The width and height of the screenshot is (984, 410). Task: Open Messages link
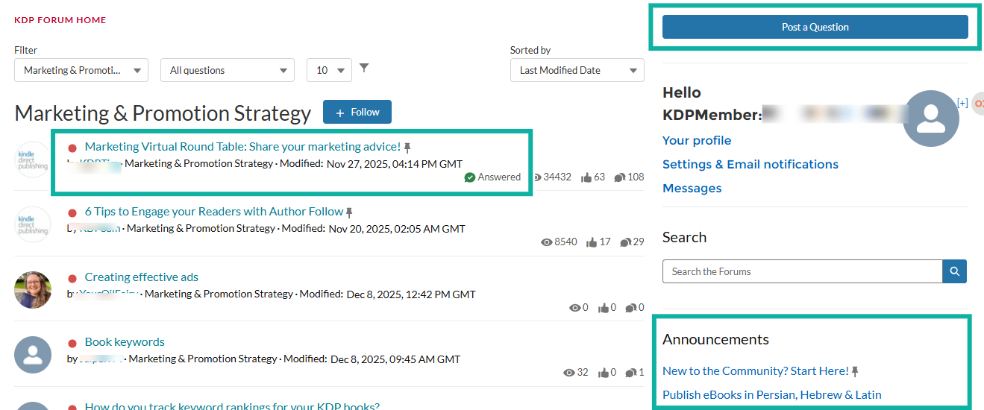[692, 188]
